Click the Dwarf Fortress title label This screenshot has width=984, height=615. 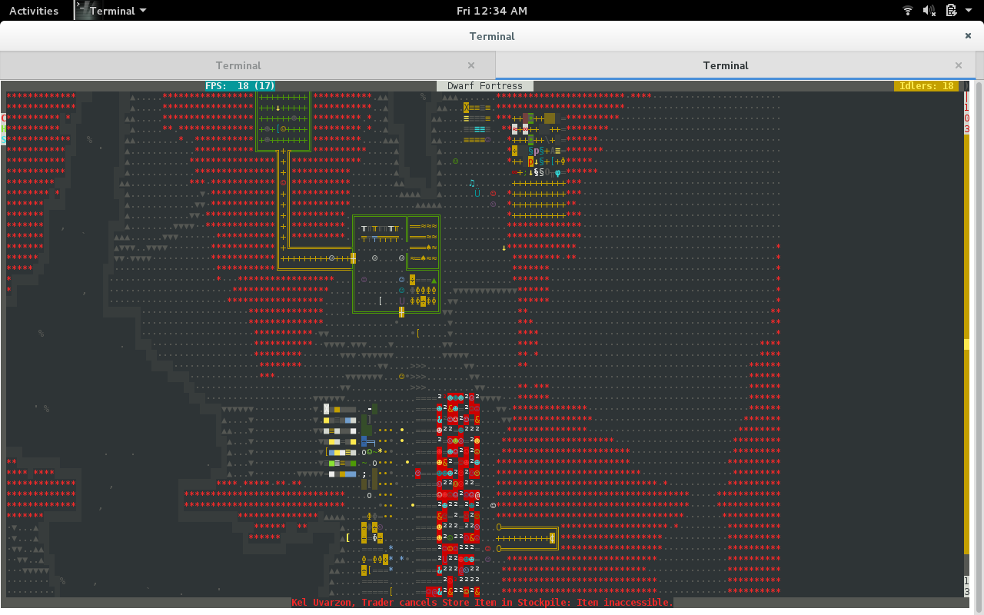point(485,86)
